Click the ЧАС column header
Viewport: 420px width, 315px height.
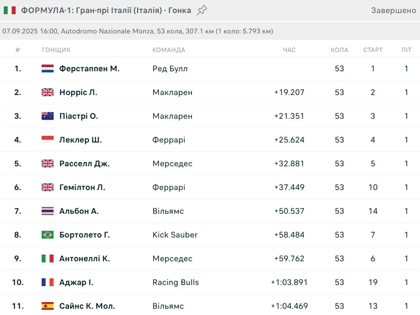(x=289, y=50)
